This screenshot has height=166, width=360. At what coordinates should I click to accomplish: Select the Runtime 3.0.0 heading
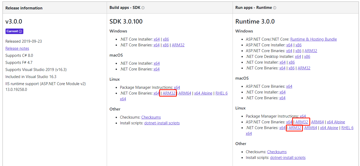point(255,21)
